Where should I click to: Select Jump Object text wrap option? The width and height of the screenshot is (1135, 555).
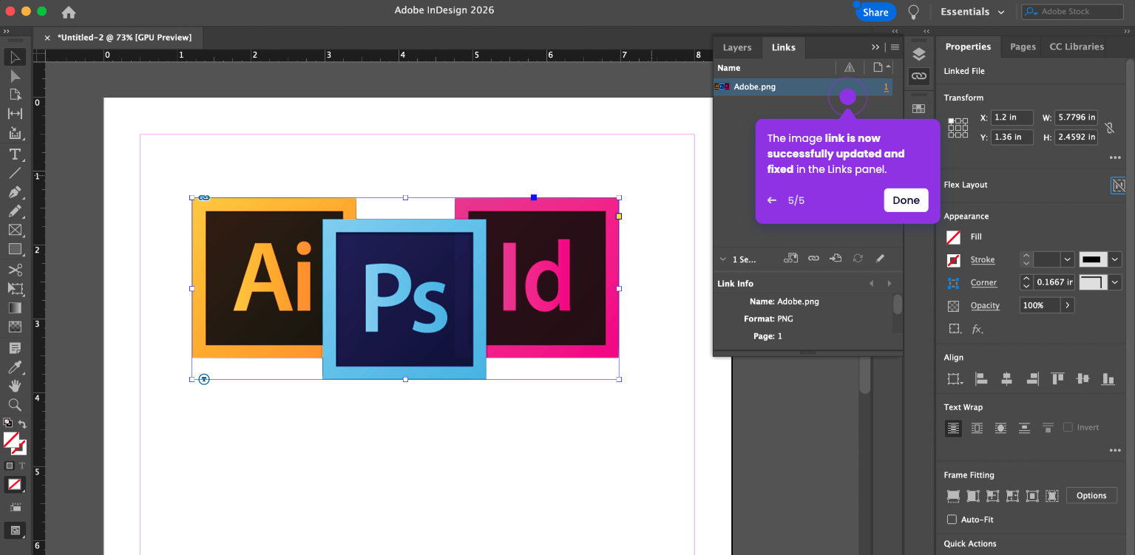(x=1024, y=428)
